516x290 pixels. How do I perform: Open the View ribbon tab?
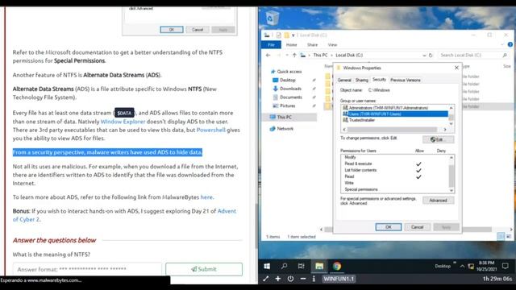pyautogui.click(x=332, y=45)
